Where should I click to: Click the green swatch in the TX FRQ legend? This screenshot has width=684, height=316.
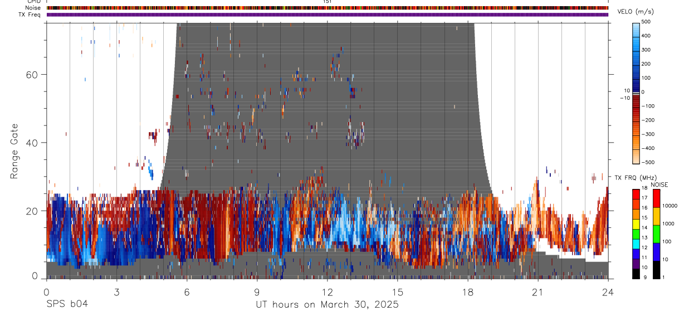(636, 234)
